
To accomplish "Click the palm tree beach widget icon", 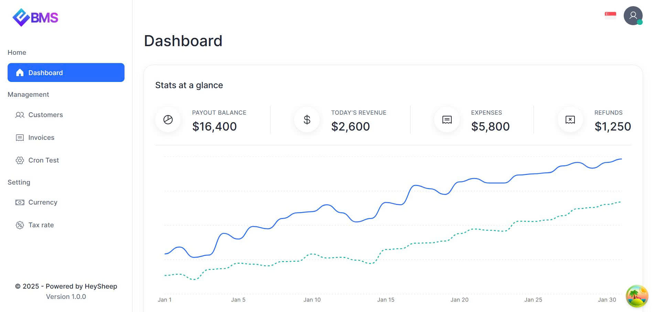I will (x=637, y=296).
